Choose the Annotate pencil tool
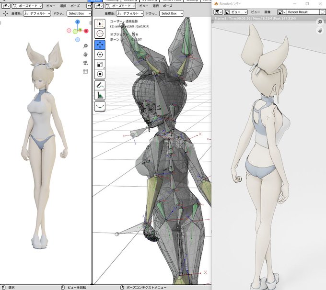Screen dimensions: 326x290 (100, 85)
